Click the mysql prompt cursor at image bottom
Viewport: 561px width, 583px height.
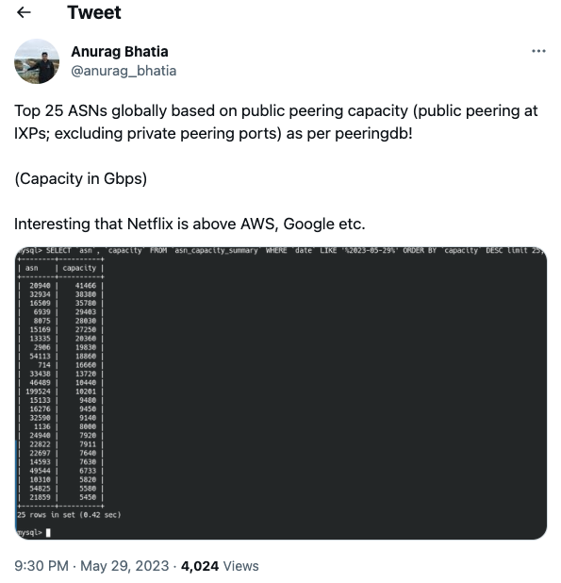click(x=48, y=533)
